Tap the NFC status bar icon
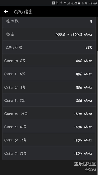The height and width of the screenshot is (175, 98). [53, 3]
